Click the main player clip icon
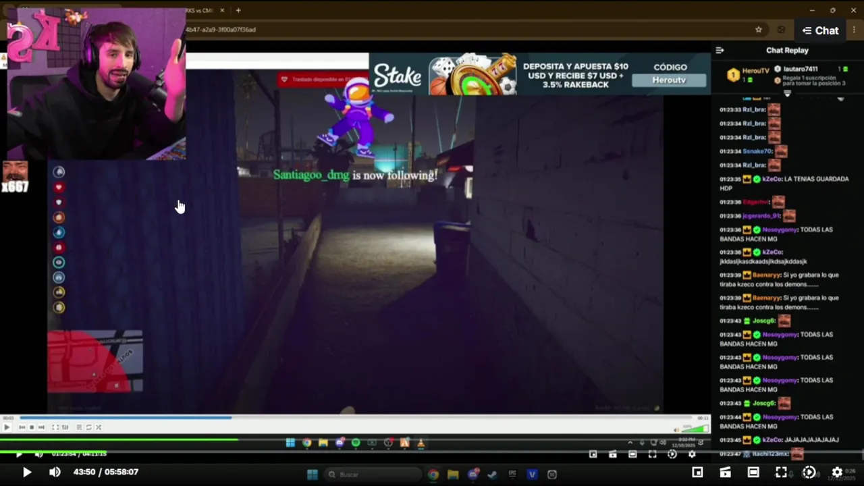The width and height of the screenshot is (864, 486). pos(725,472)
